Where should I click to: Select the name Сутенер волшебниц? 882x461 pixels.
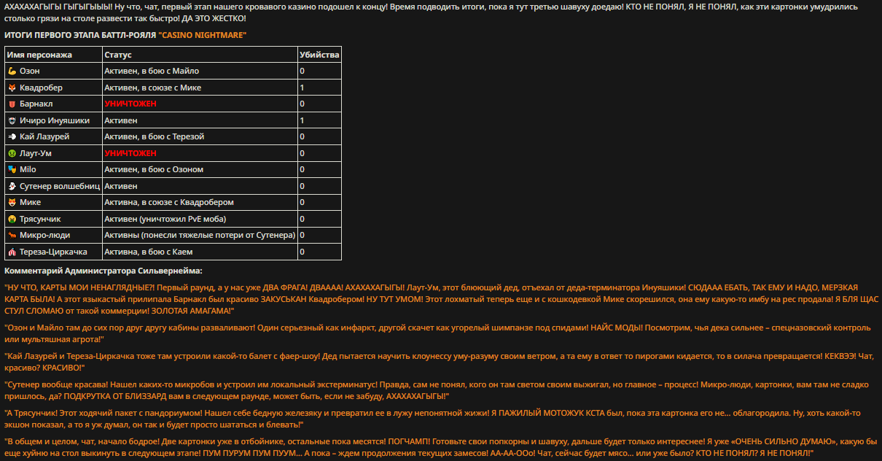(58, 186)
